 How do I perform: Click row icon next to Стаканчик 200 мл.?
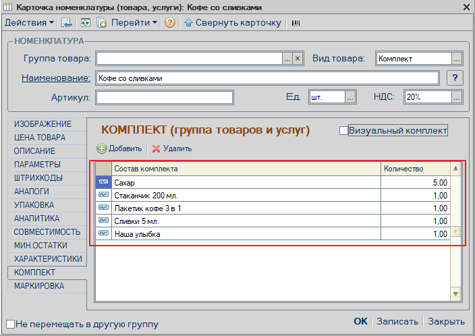pos(104,195)
